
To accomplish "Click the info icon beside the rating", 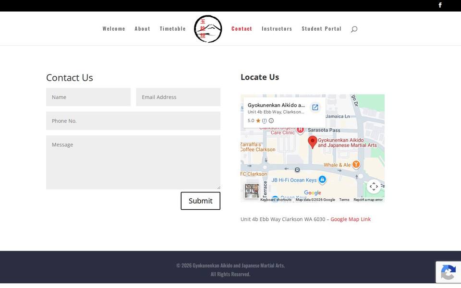I will click(x=271, y=120).
